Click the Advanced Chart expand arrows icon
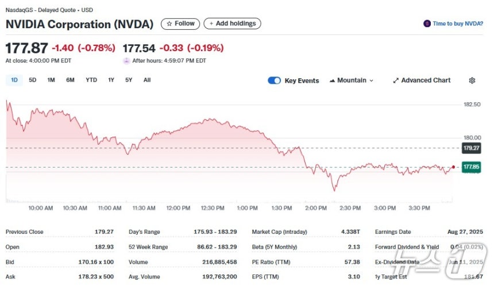The image size is (494, 286). pyautogui.click(x=396, y=80)
